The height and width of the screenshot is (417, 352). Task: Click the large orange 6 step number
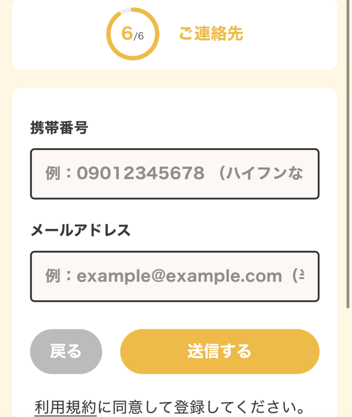pos(127,34)
